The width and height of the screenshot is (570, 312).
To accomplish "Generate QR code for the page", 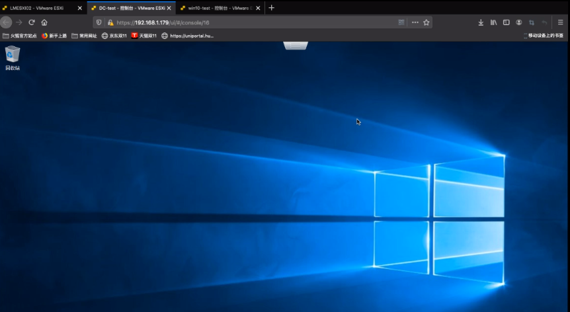I will 401,22.
